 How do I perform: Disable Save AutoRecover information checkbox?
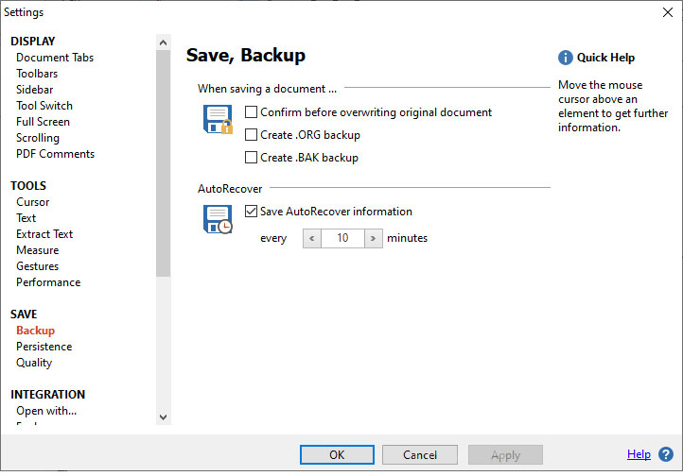click(x=252, y=212)
